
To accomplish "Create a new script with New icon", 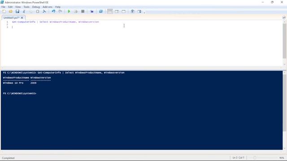I will click(x=4, y=11).
